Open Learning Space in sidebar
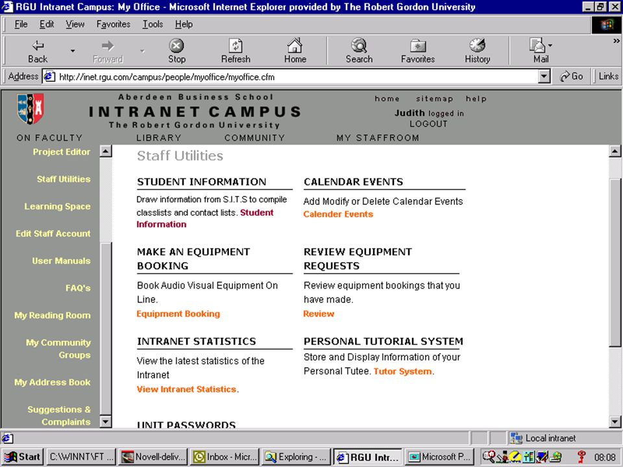Image resolution: width=623 pixels, height=467 pixels. pyautogui.click(x=57, y=206)
